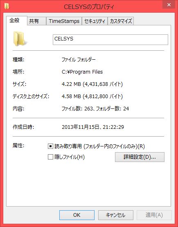
Task: Click the キャンセル cancel button
Action: point(115,215)
